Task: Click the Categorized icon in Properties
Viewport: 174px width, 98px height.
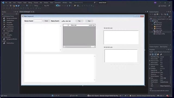Action: pyautogui.click(x=150, y=54)
